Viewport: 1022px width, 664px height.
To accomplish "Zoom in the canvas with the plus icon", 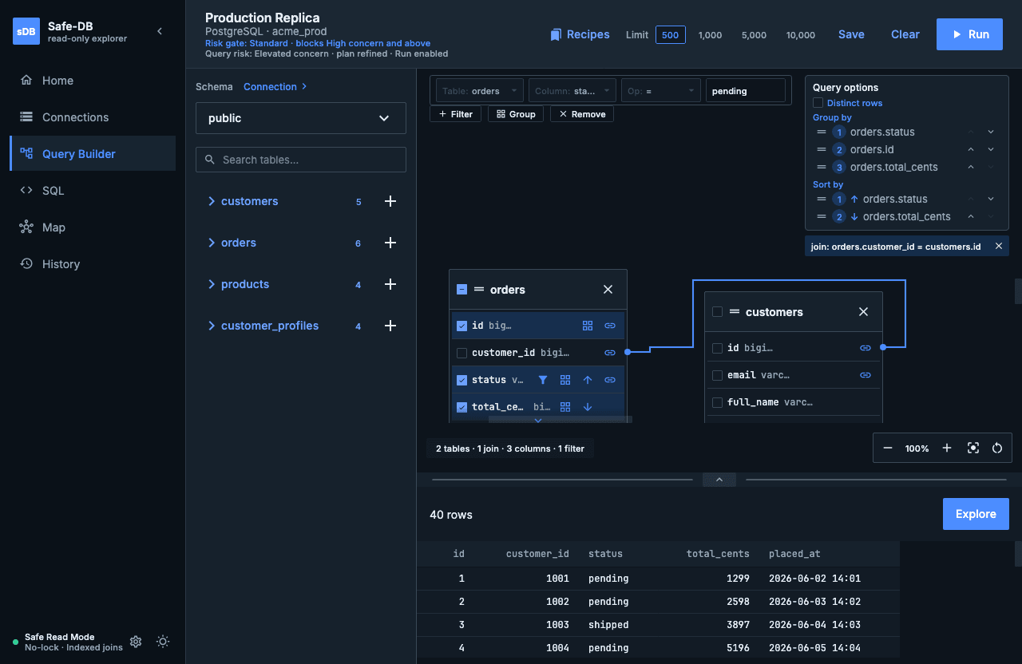I will (x=947, y=449).
